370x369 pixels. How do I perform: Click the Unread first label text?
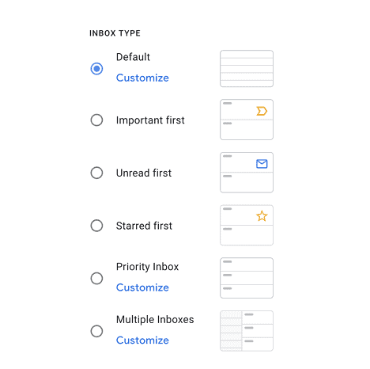pos(144,173)
